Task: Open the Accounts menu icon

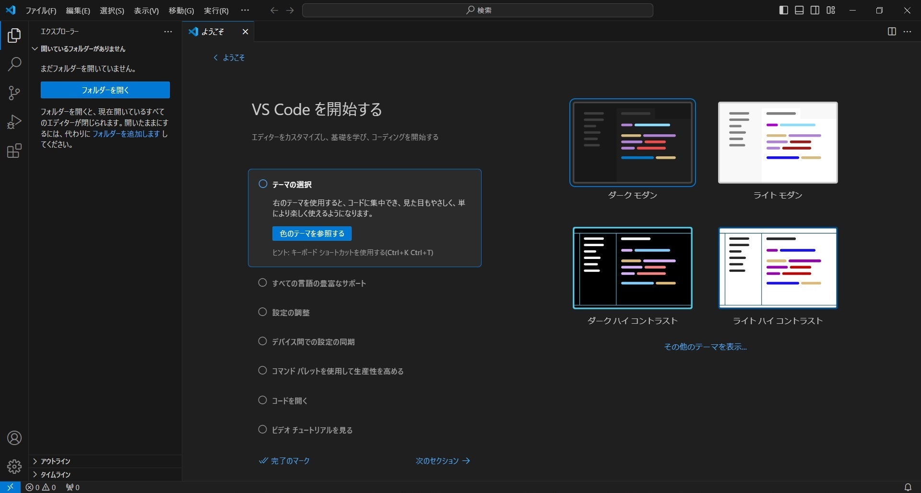Action: [x=14, y=438]
